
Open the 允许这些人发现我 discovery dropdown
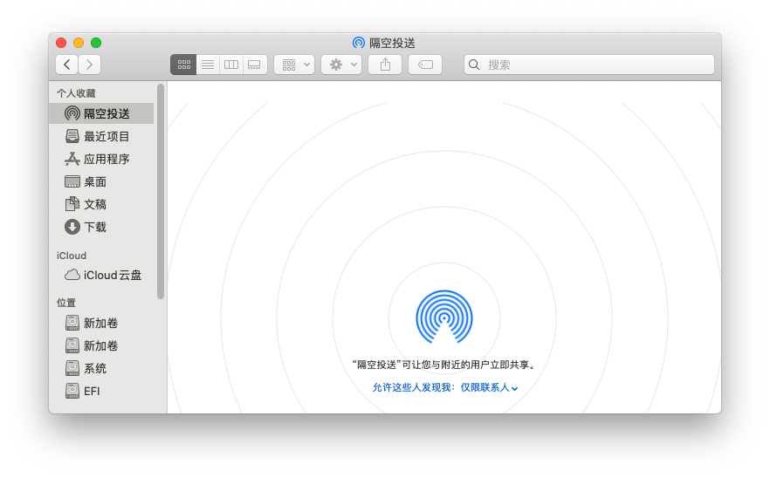point(445,387)
